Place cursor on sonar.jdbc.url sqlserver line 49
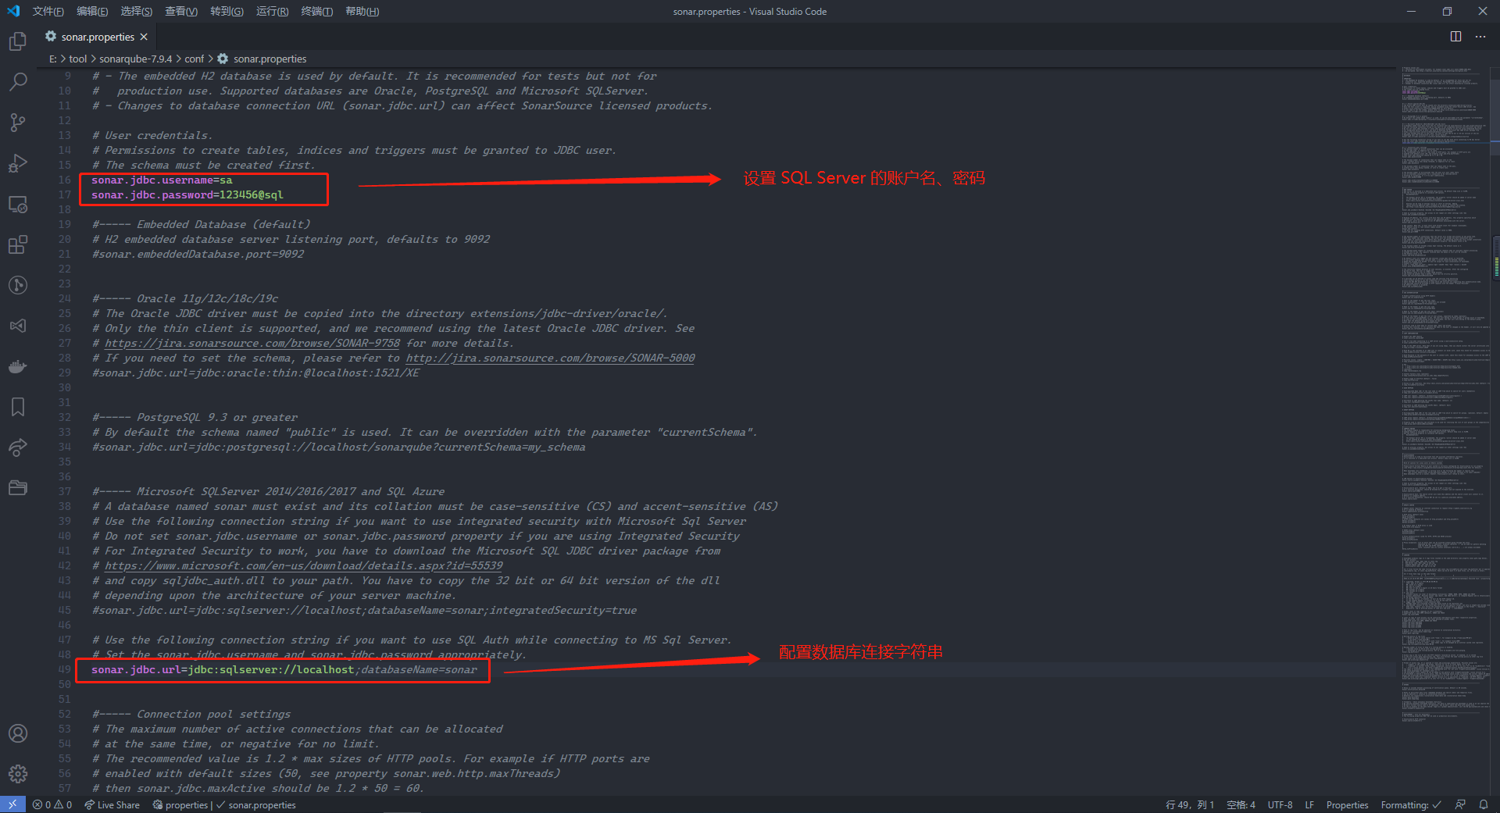The width and height of the screenshot is (1500, 813). point(284,669)
